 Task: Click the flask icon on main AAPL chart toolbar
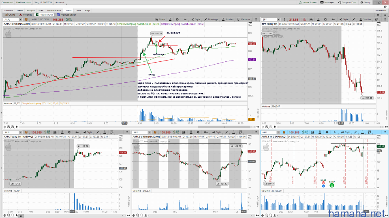coord(170,19)
